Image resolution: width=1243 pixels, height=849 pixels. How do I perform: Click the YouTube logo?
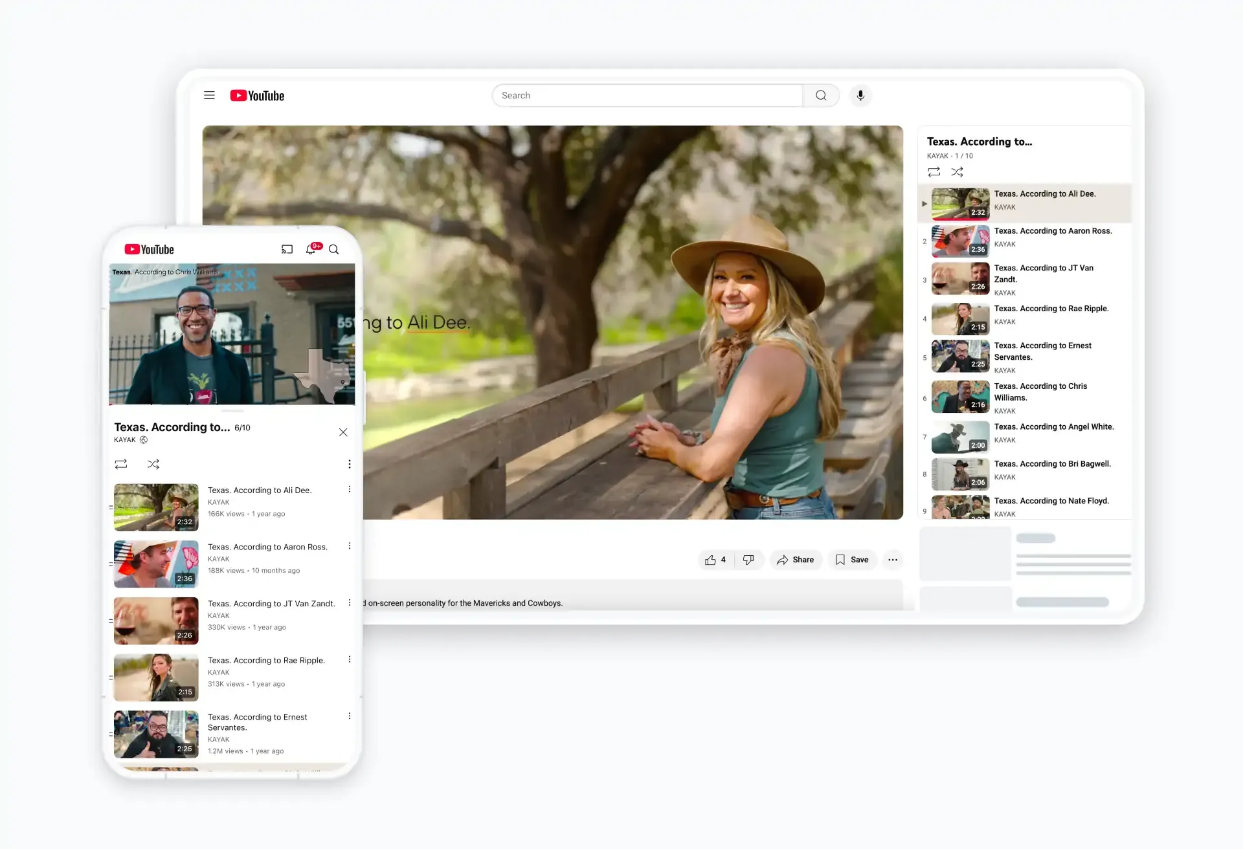pyautogui.click(x=256, y=95)
